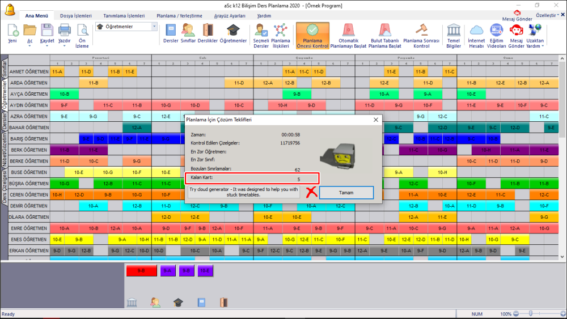Click the zoom out minus button
Image resolution: width=567 pixels, height=319 pixels.
pos(516,313)
